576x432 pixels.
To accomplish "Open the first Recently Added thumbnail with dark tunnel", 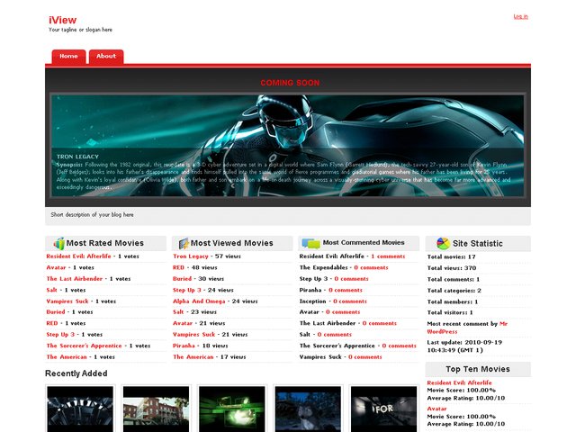I will pos(80,409).
